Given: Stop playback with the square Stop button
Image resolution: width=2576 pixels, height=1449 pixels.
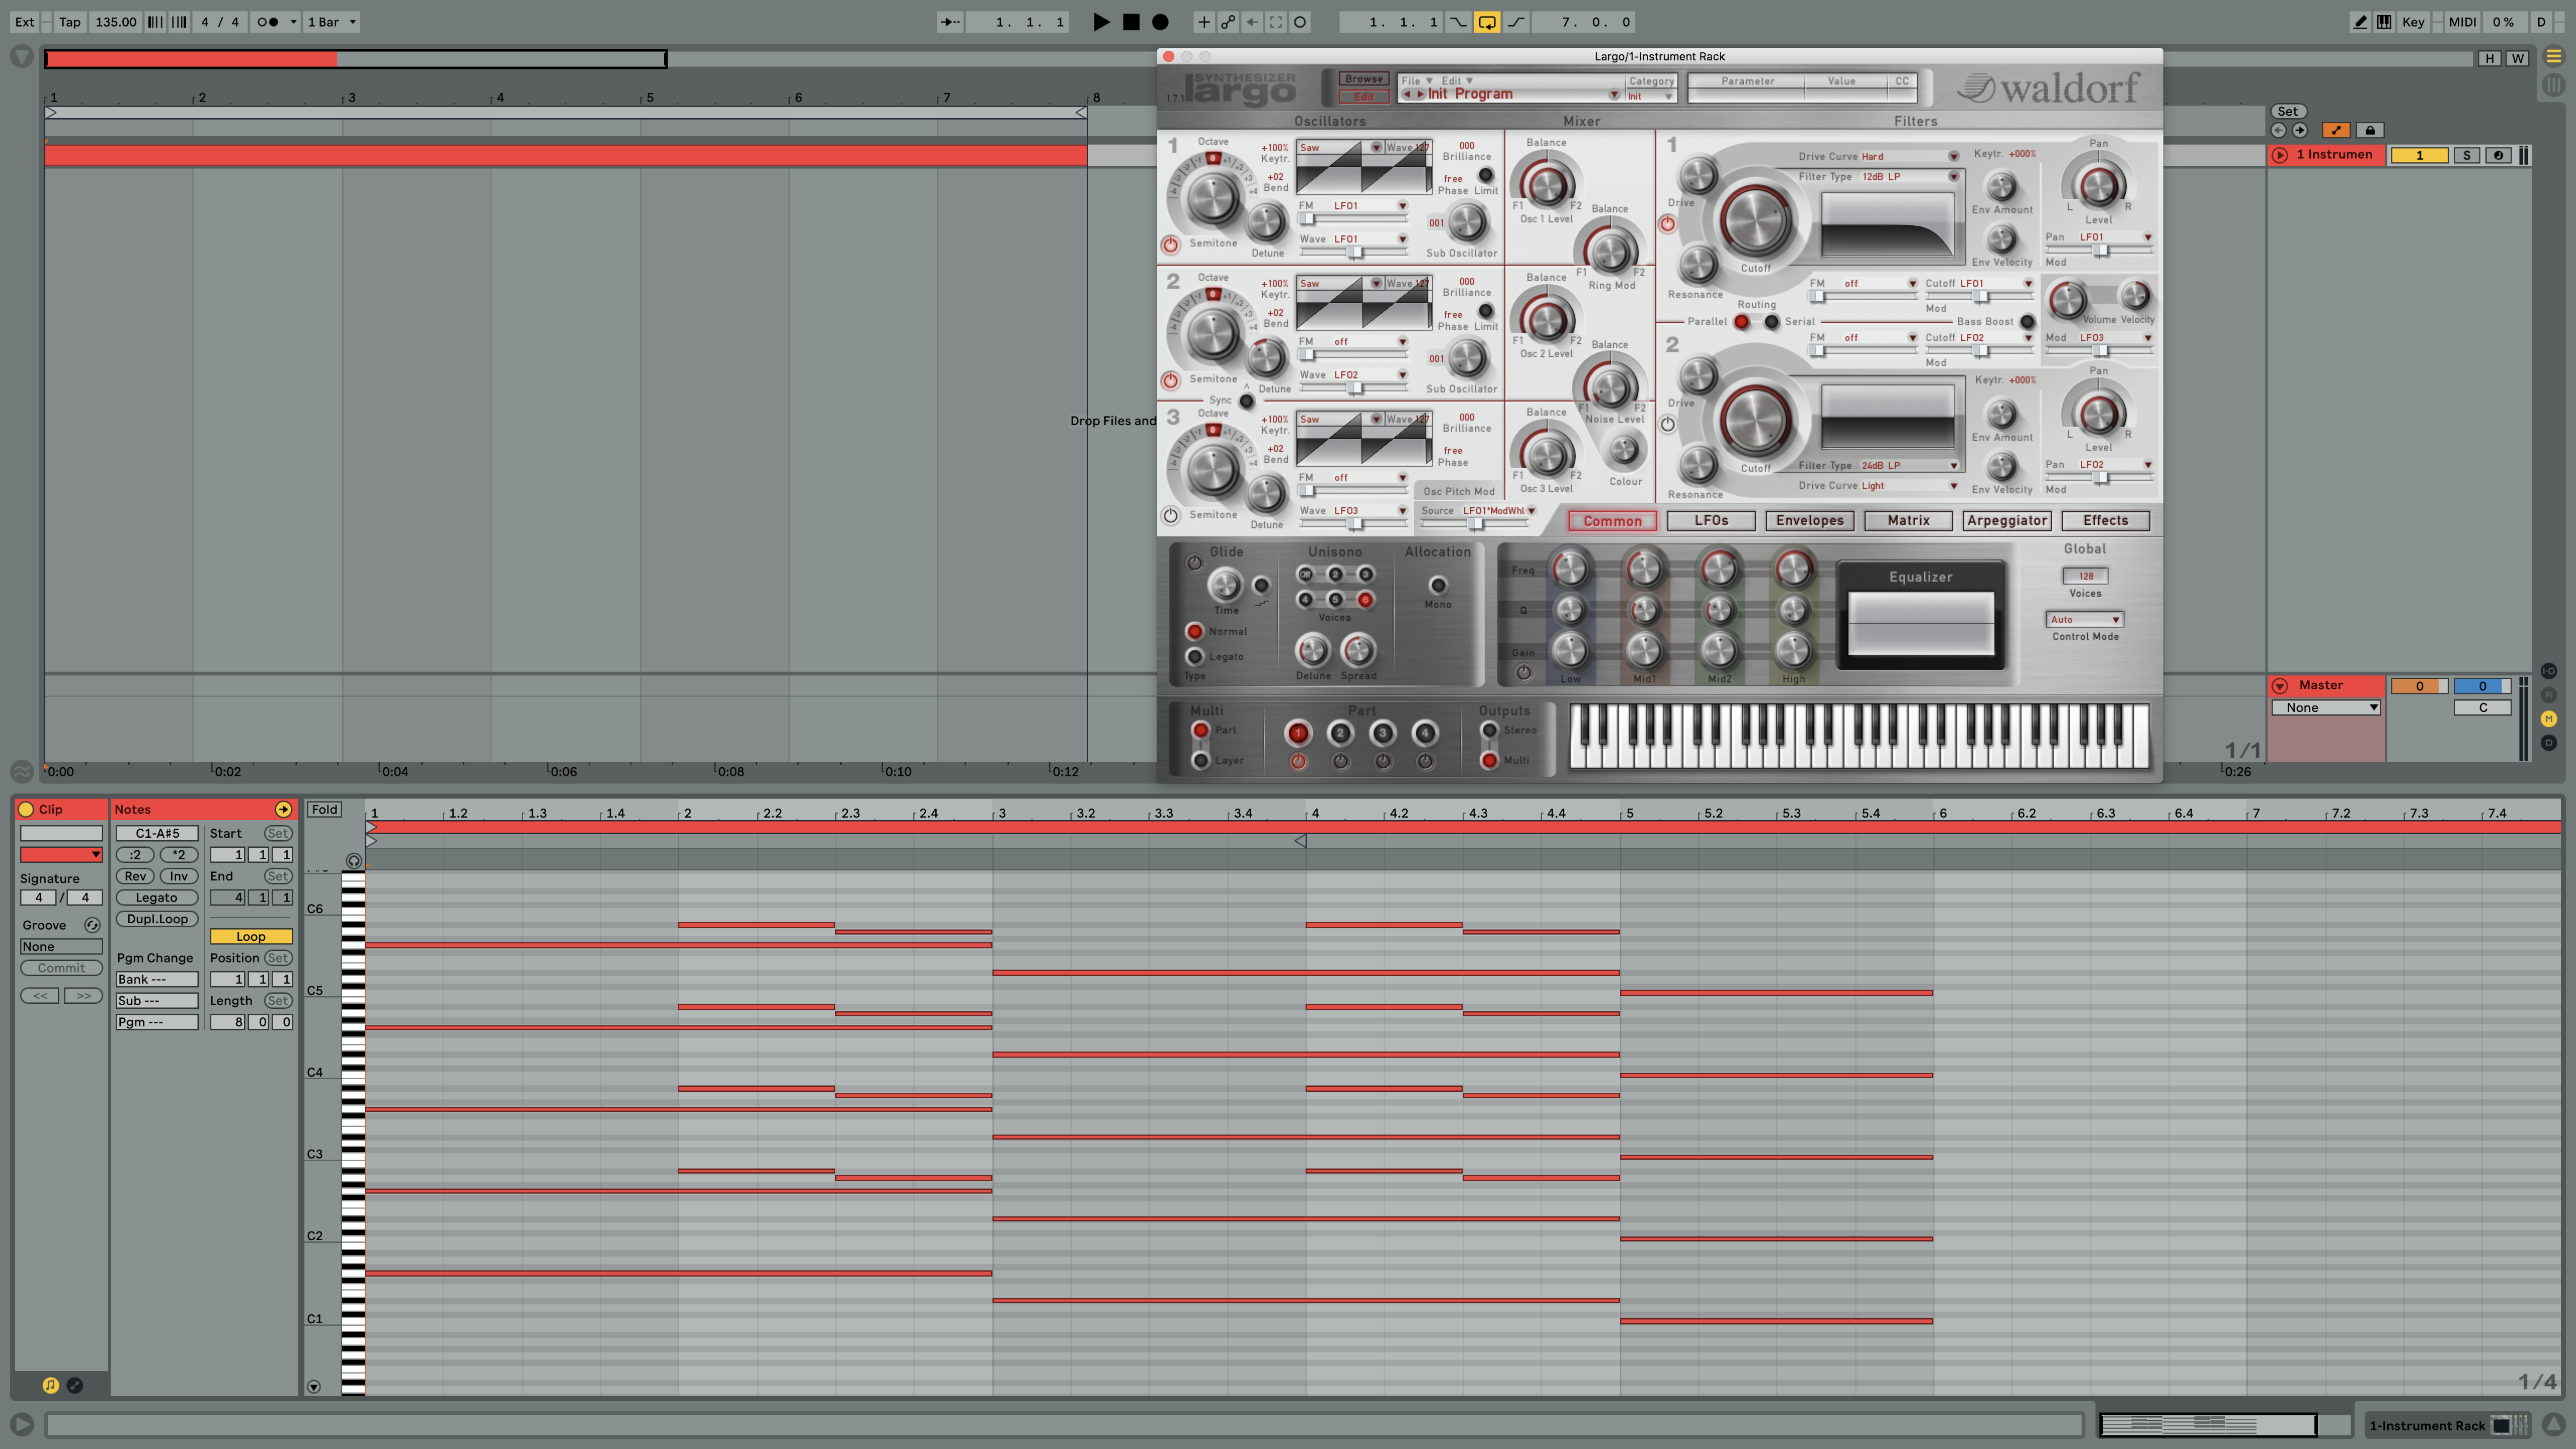Looking at the screenshot, I should 1131,22.
